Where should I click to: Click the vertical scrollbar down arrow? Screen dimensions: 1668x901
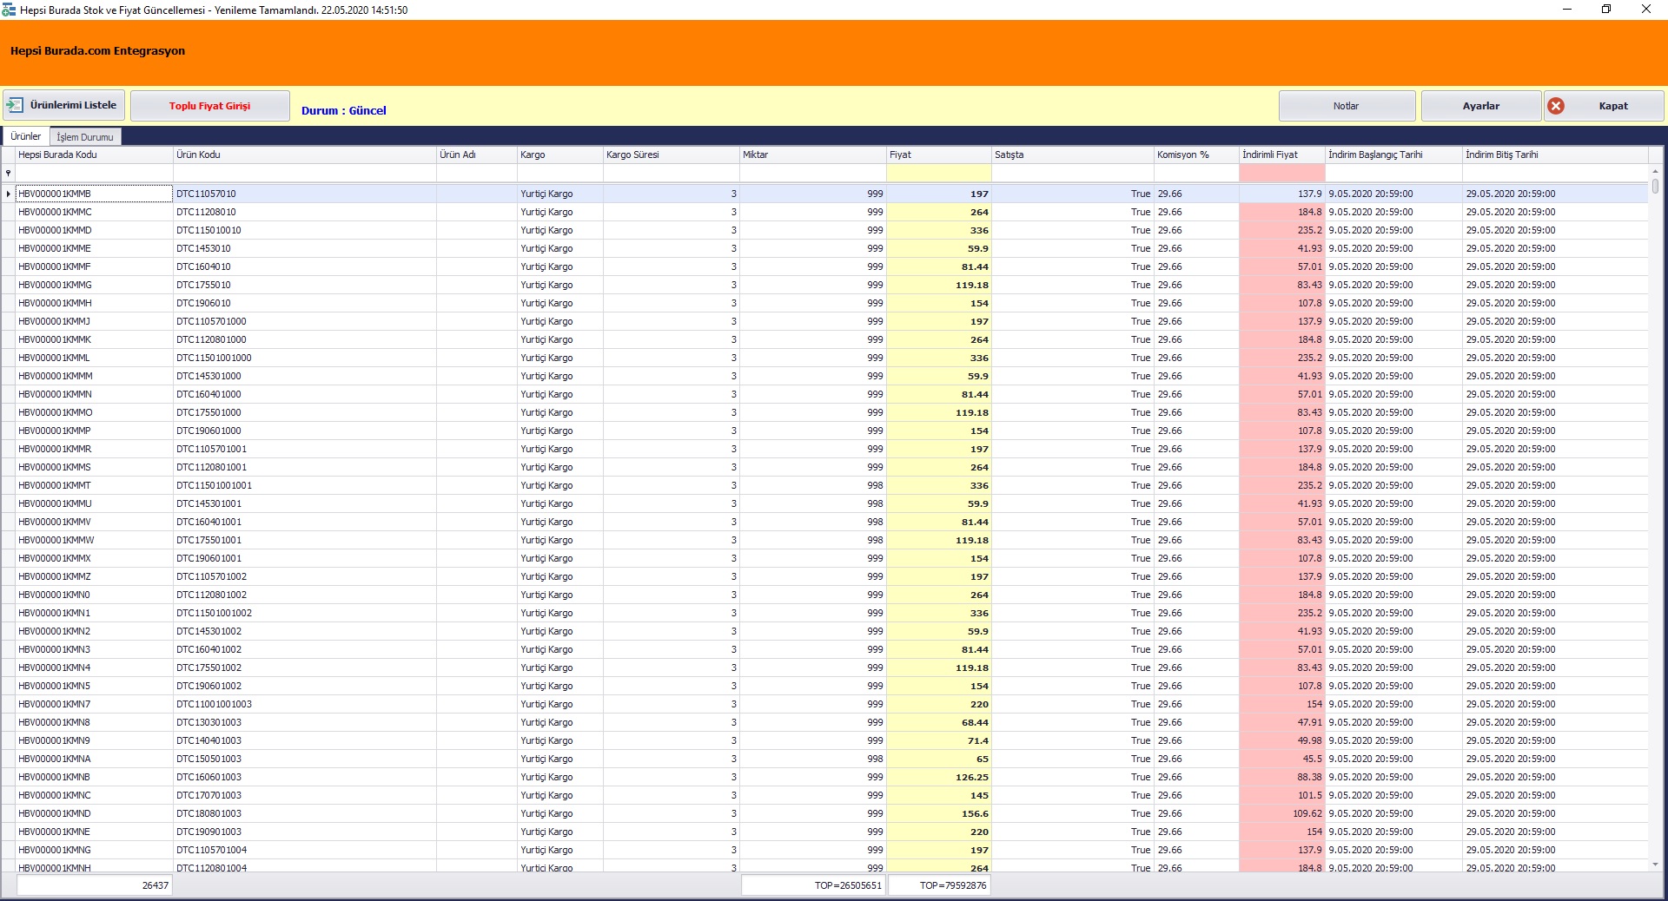pos(1655,865)
